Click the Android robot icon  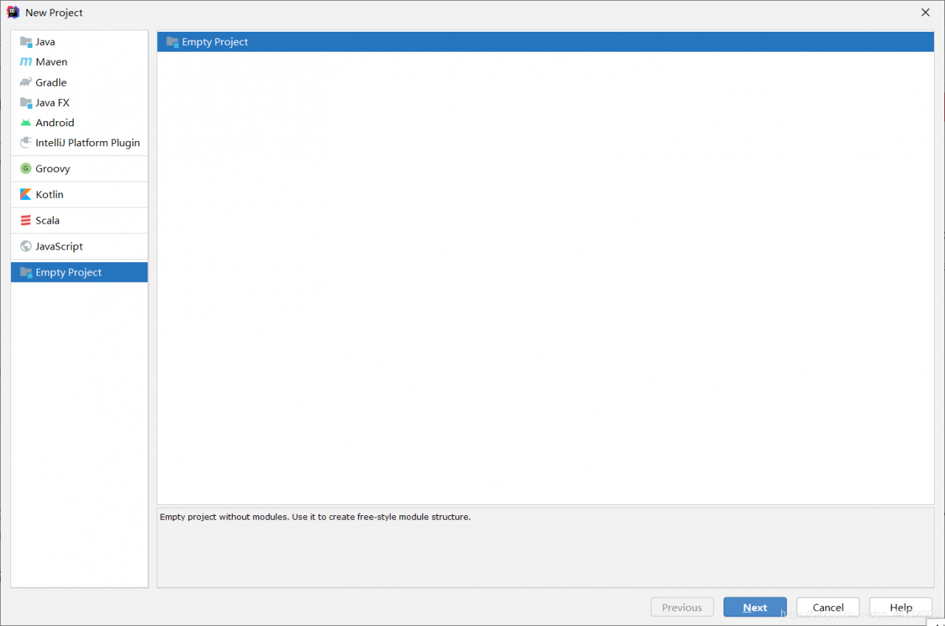(x=26, y=123)
